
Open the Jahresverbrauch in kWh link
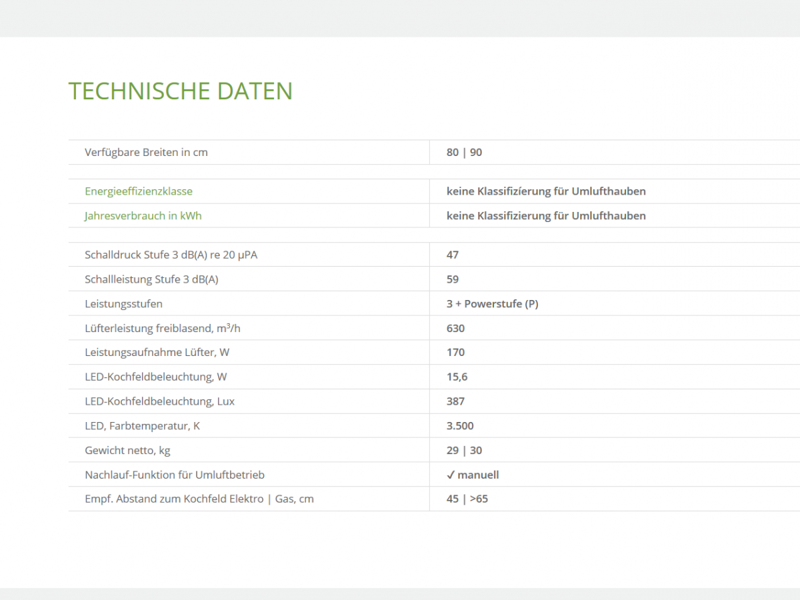click(143, 216)
